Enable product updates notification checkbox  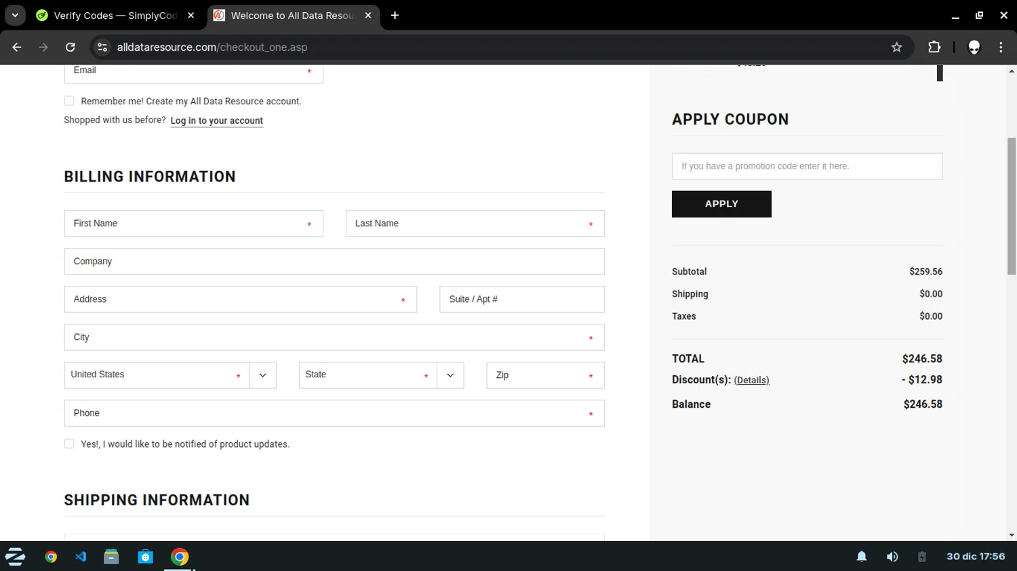tap(69, 444)
